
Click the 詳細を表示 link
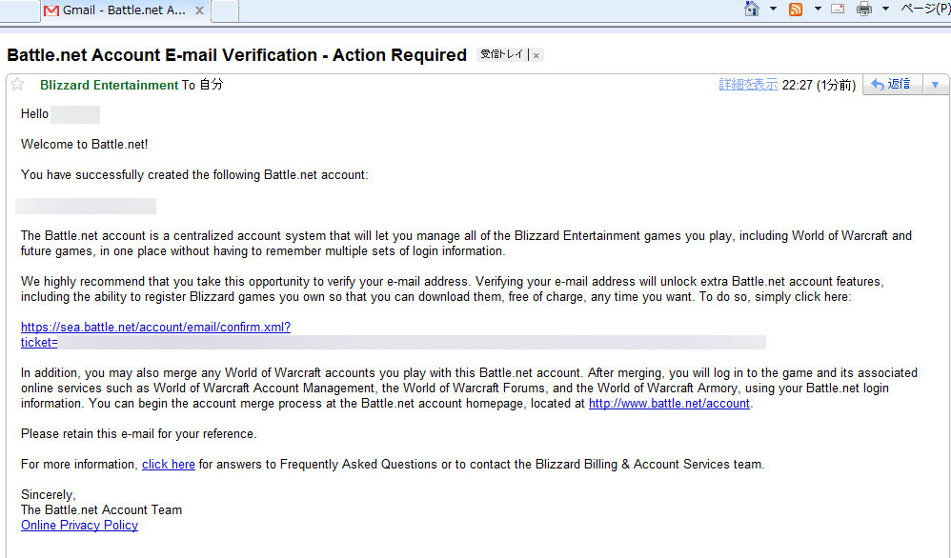[x=748, y=85]
